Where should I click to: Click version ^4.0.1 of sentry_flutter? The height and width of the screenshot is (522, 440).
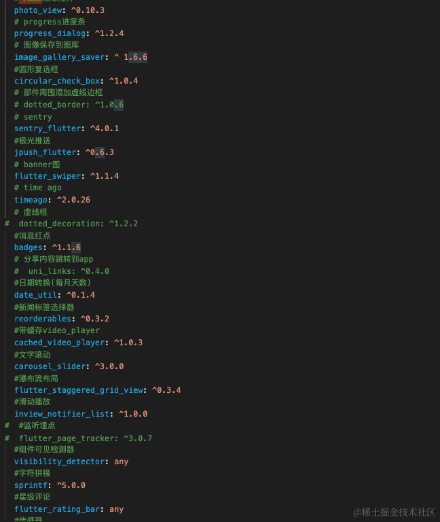click(105, 128)
